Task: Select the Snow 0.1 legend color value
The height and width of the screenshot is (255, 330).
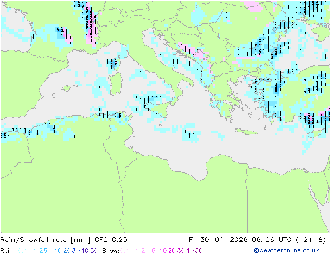Action: click(124, 251)
